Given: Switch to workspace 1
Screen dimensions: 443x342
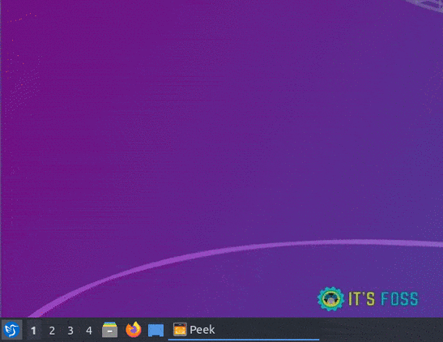Looking at the screenshot, I should click(34, 330).
